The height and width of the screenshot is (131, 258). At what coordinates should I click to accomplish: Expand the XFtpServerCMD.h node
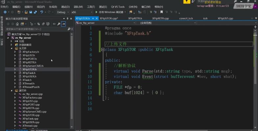pyautogui.click(x=15, y=66)
